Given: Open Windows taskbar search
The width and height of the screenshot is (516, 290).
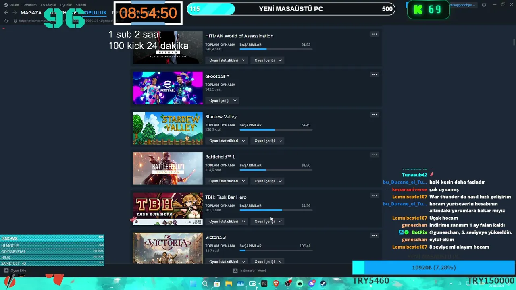Looking at the screenshot, I should coord(205,284).
